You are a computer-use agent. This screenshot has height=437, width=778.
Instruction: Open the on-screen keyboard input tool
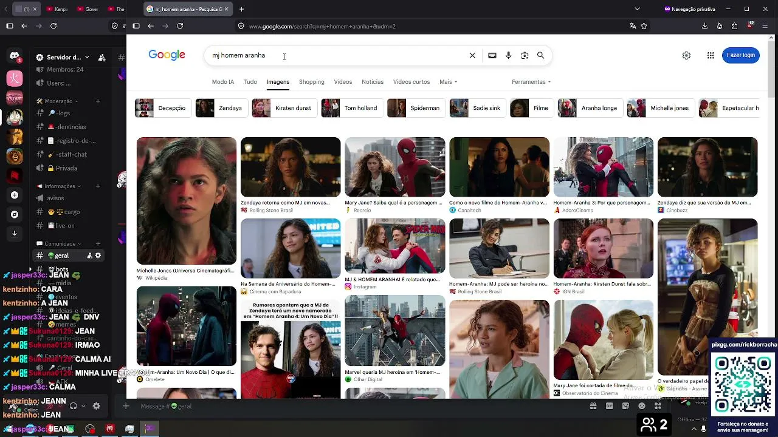point(492,55)
